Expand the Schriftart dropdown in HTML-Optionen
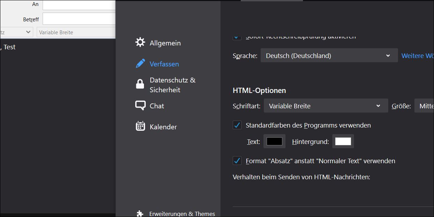 click(325, 106)
